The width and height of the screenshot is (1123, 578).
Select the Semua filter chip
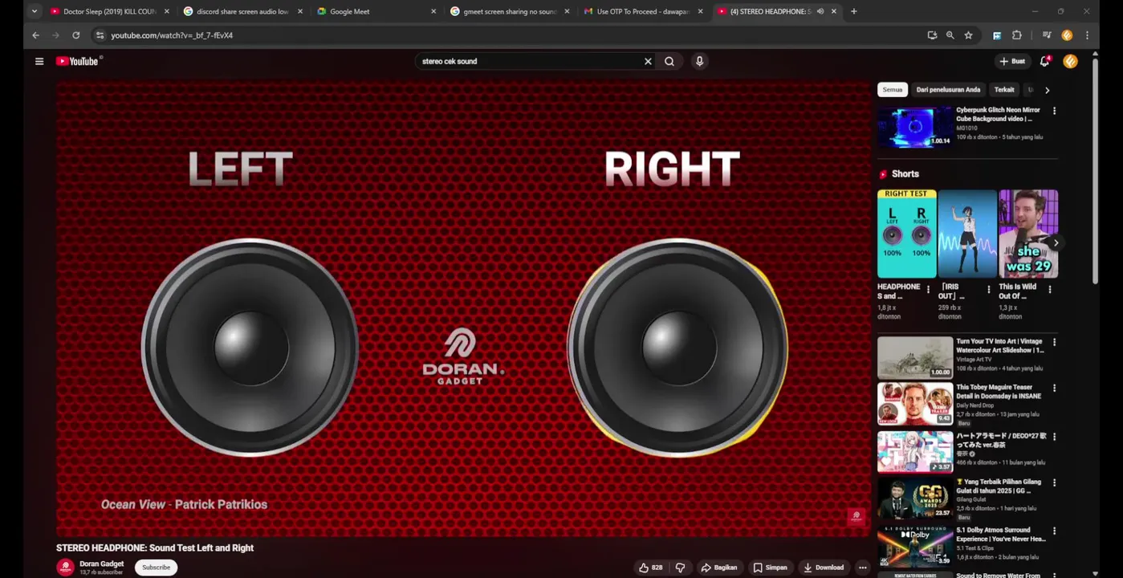[893, 90]
